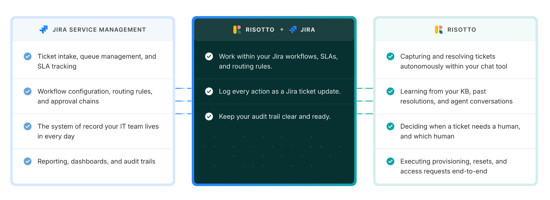The width and height of the screenshot is (550, 200).
Task: Click text 'The system of record your IT team lives'
Action: [x=98, y=126]
